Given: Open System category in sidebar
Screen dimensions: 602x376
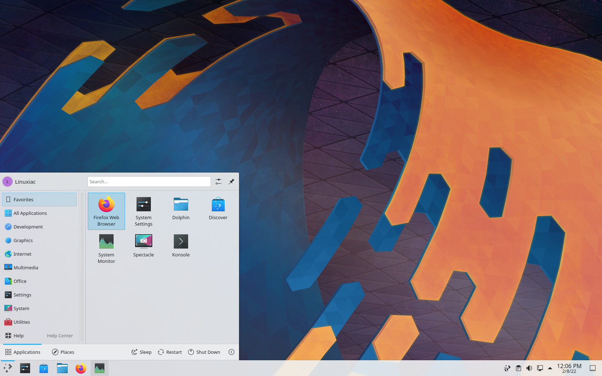Looking at the screenshot, I should 39,308.
